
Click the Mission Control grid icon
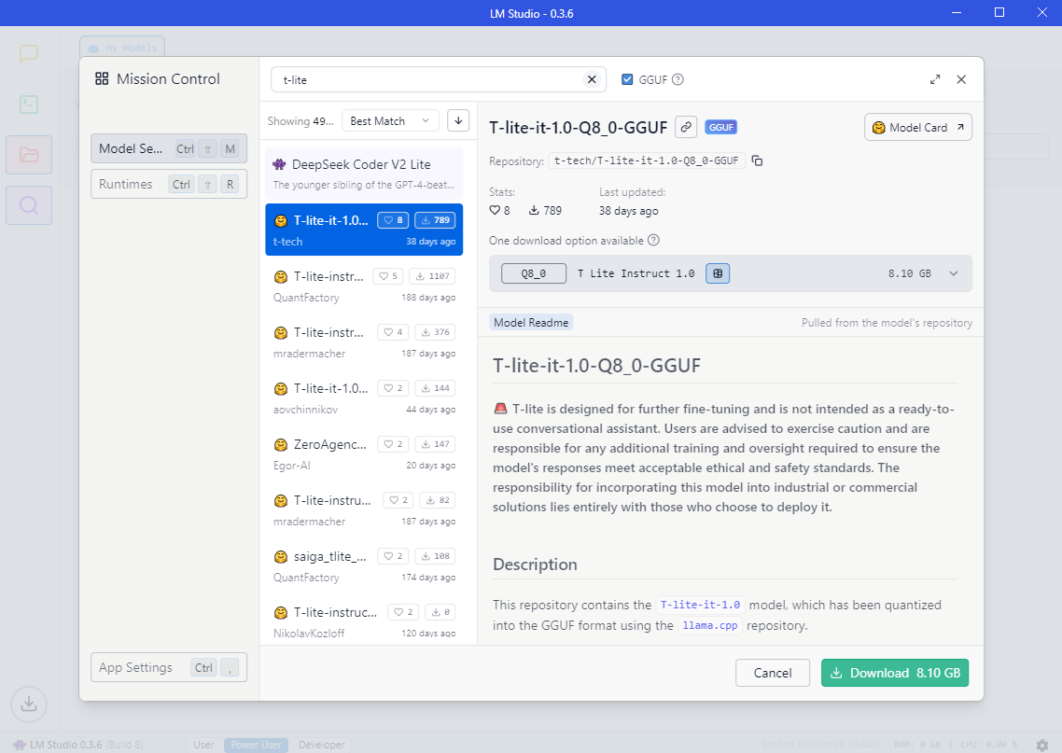(x=102, y=78)
